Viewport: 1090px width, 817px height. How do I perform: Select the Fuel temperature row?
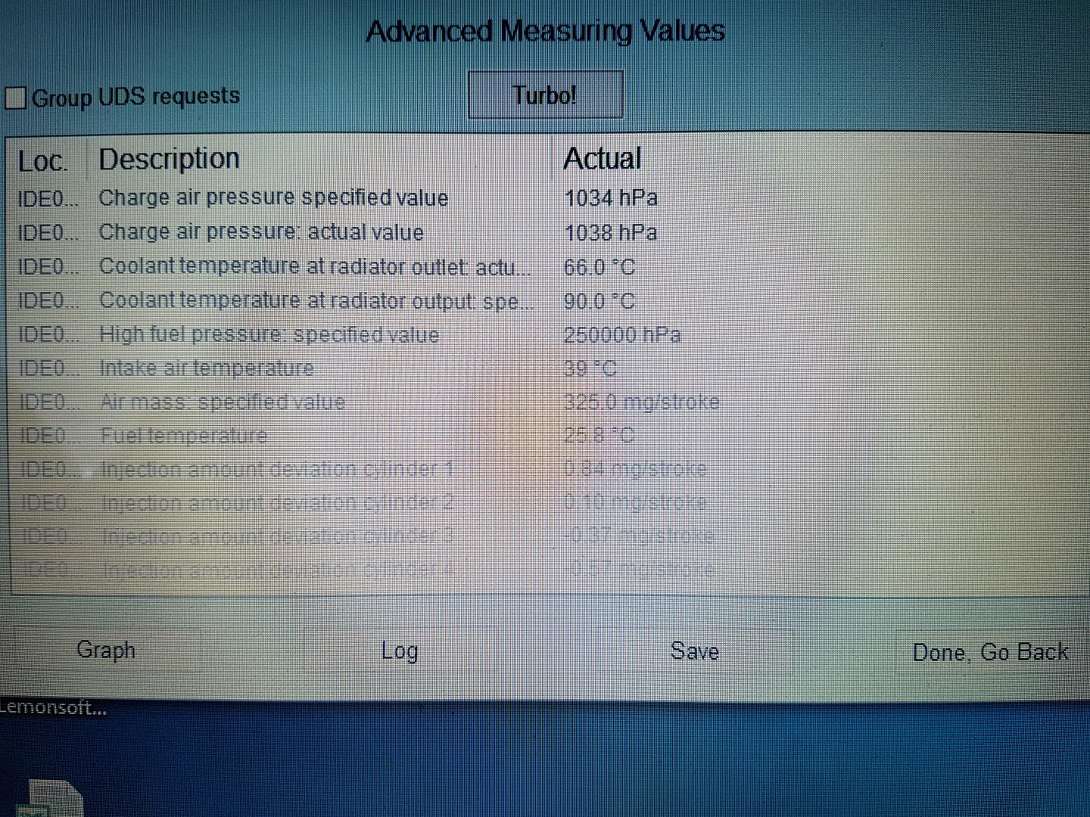[x=184, y=436]
